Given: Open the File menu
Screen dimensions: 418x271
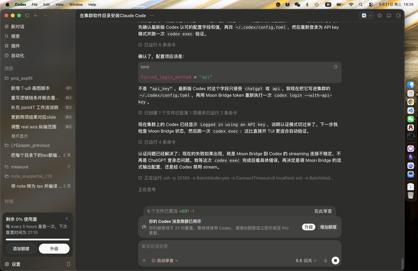Looking at the screenshot, I should [x=35, y=5].
